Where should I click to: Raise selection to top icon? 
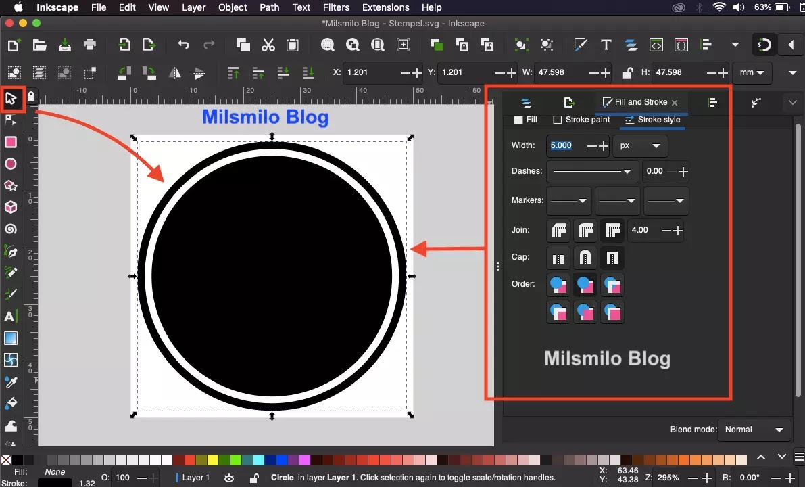click(233, 73)
